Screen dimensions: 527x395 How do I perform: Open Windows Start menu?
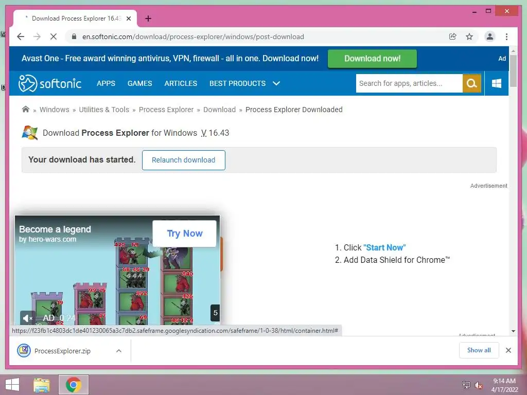coord(12,385)
